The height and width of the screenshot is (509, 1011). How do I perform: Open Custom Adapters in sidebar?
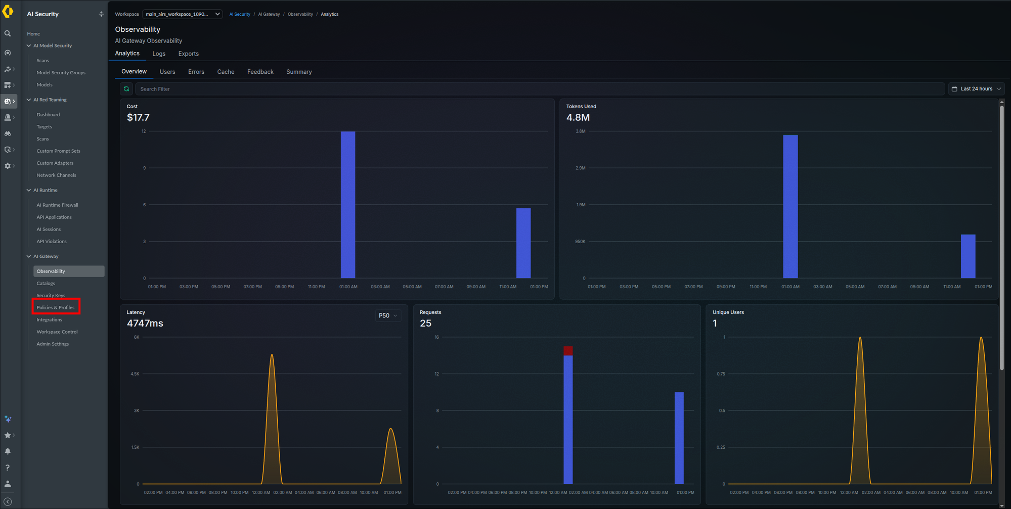55,163
